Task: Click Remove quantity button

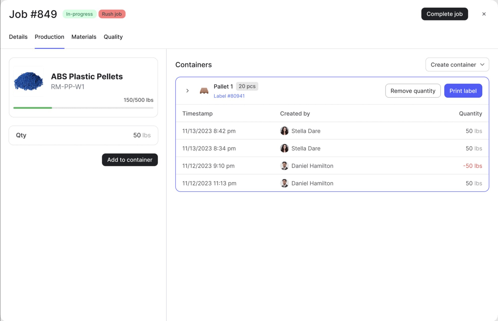Action: pyautogui.click(x=413, y=91)
